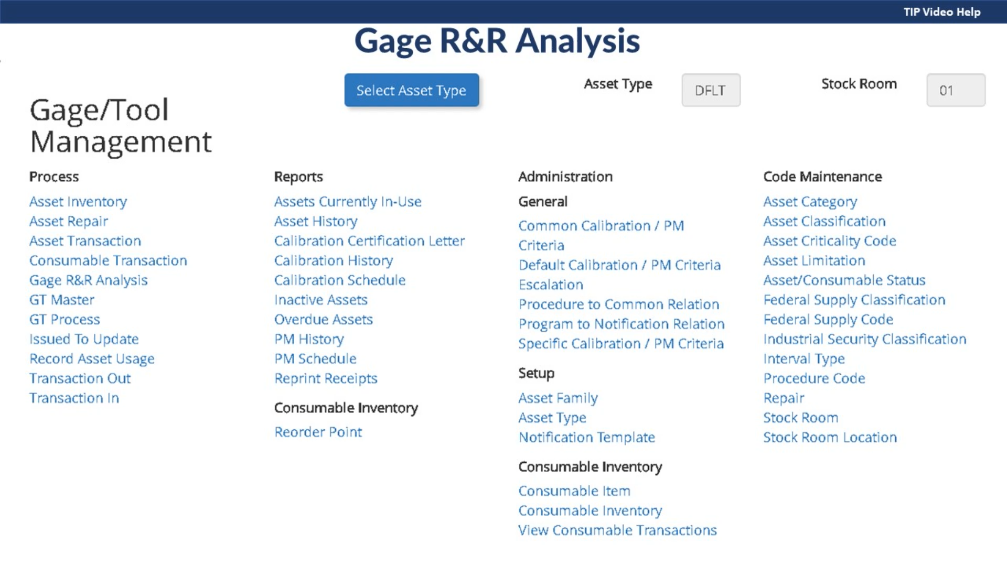Click the Select Asset Type button

pos(411,90)
